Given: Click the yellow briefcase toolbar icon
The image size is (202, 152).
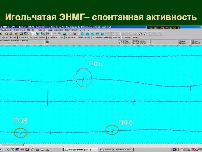Looking at the screenshot, I should pyautogui.click(x=16, y=34).
